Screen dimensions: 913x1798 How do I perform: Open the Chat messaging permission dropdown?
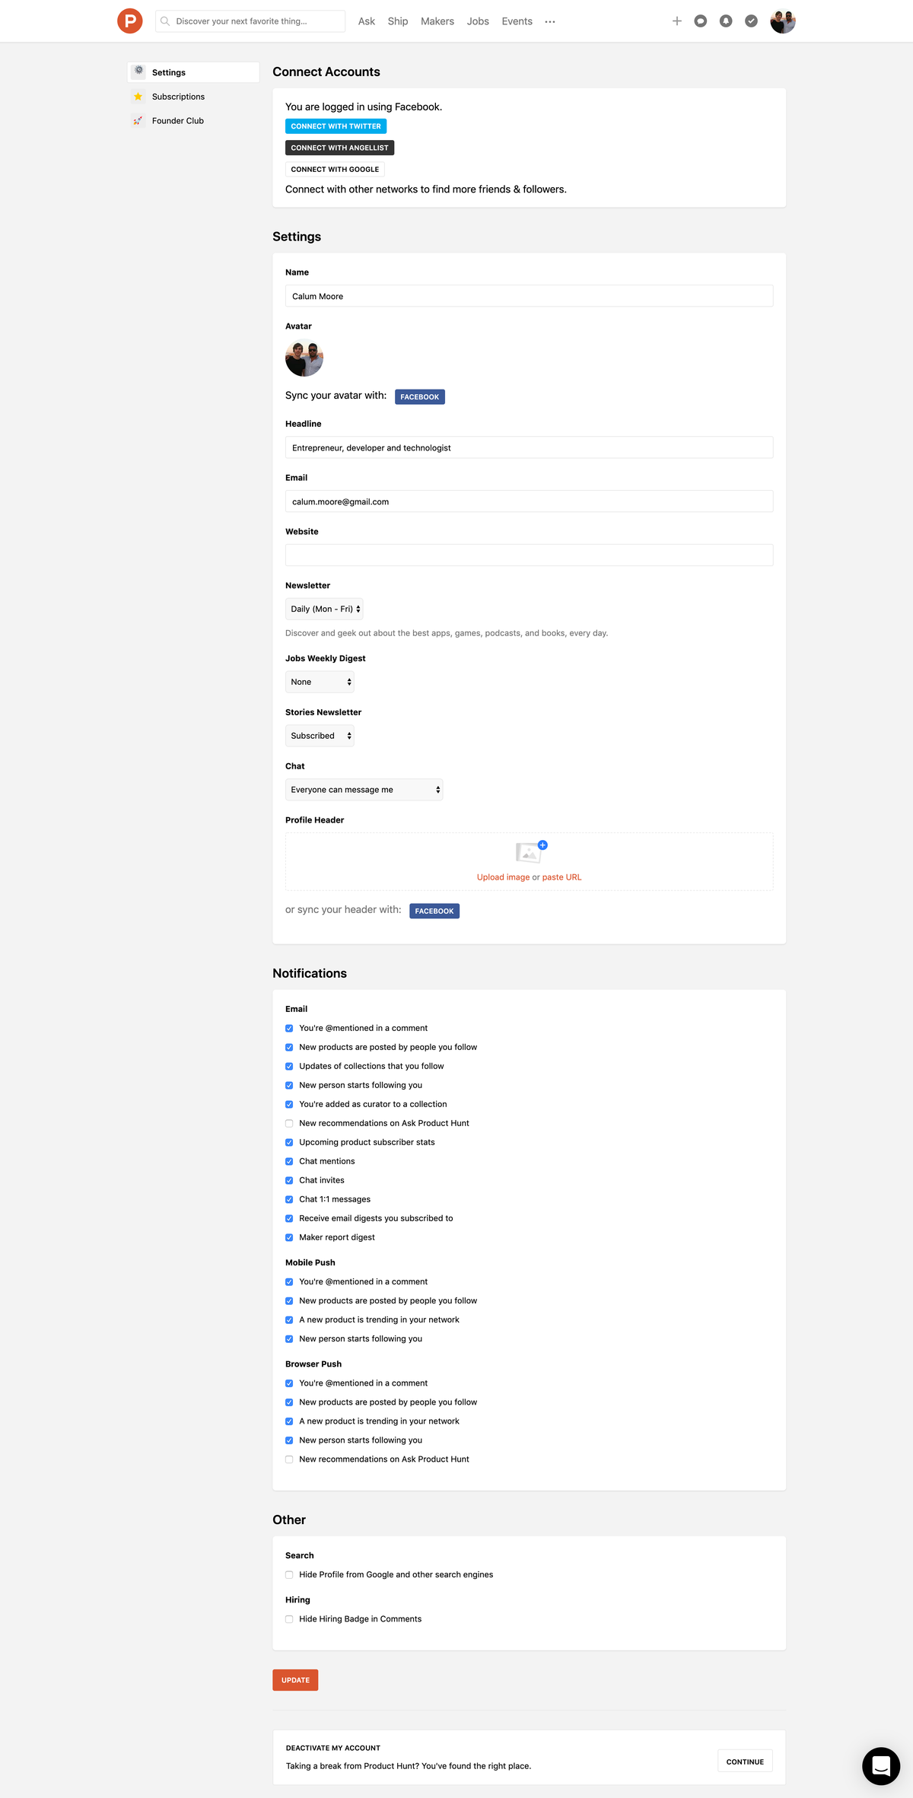pos(364,790)
